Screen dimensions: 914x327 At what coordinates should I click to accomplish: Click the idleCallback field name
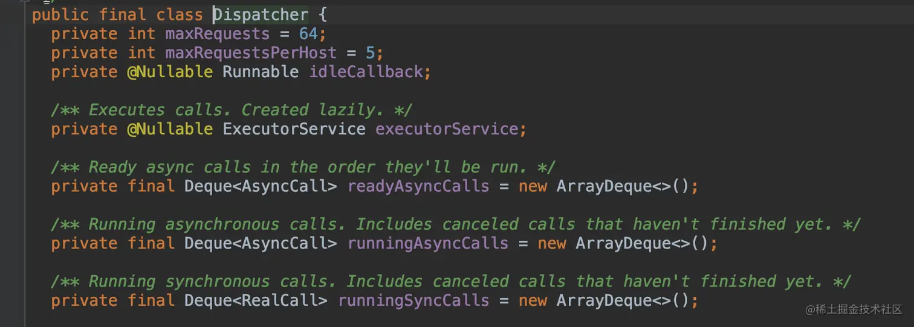click(x=366, y=72)
